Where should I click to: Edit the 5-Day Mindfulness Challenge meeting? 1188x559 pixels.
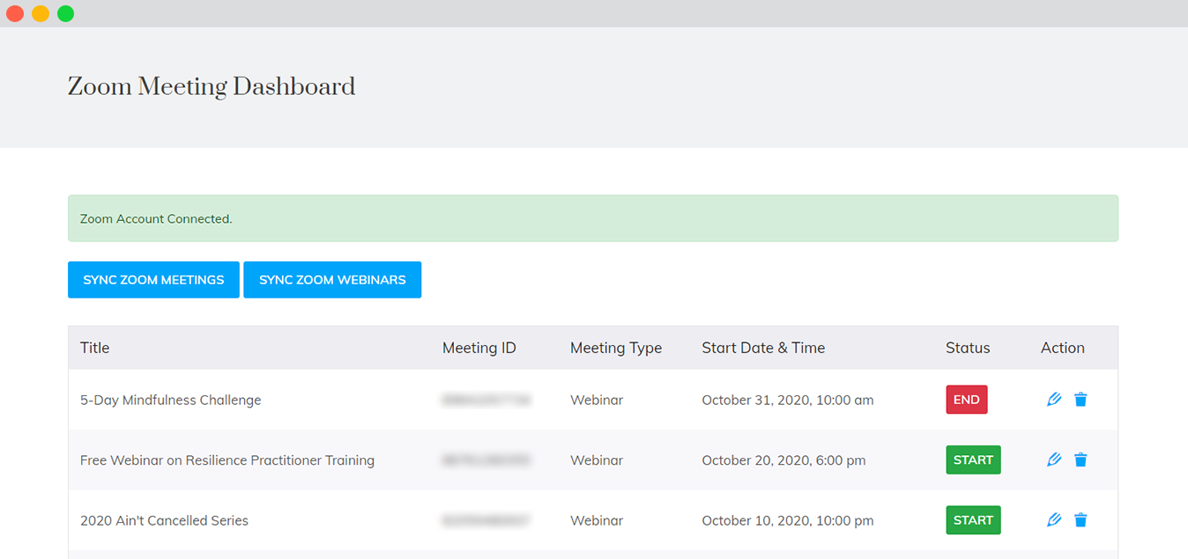pos(1054,400)
